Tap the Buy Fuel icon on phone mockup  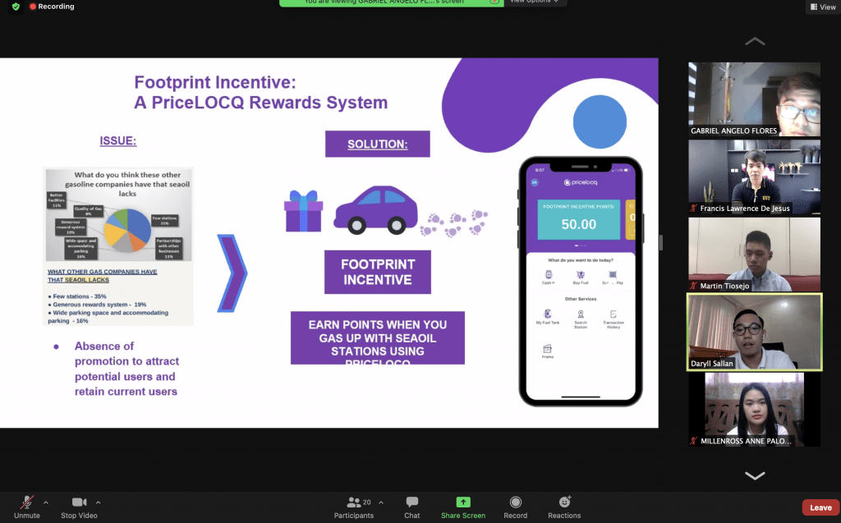pyautogui.click(x=581, y=277)
